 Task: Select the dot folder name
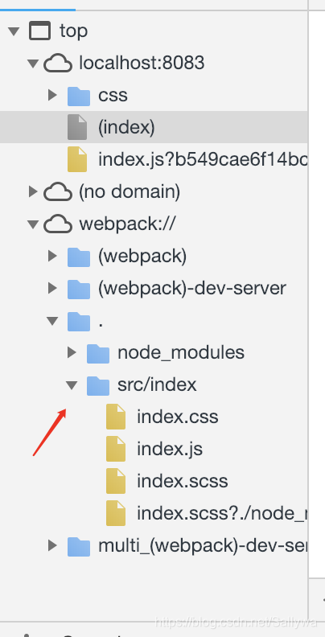(x=101, y=324)
